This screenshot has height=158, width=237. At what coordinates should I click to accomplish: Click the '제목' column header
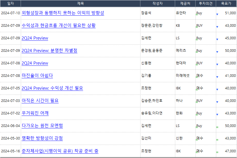(81, 3)
